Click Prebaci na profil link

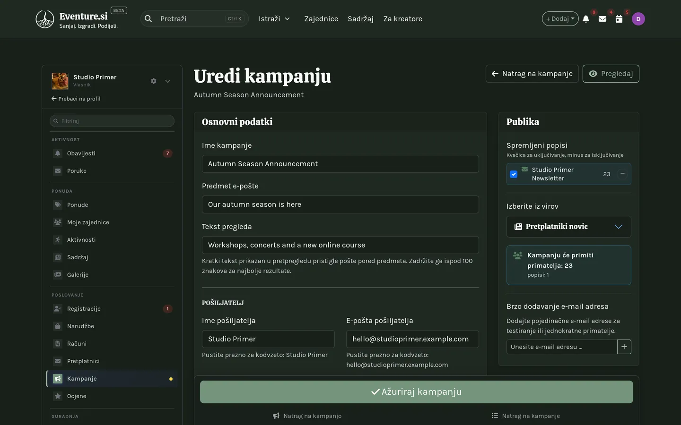tap(76, 99)
